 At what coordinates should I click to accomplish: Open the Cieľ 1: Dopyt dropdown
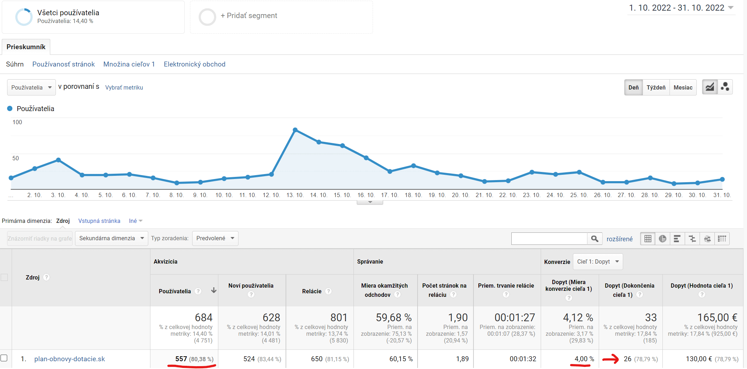click(x=598, y=262)
